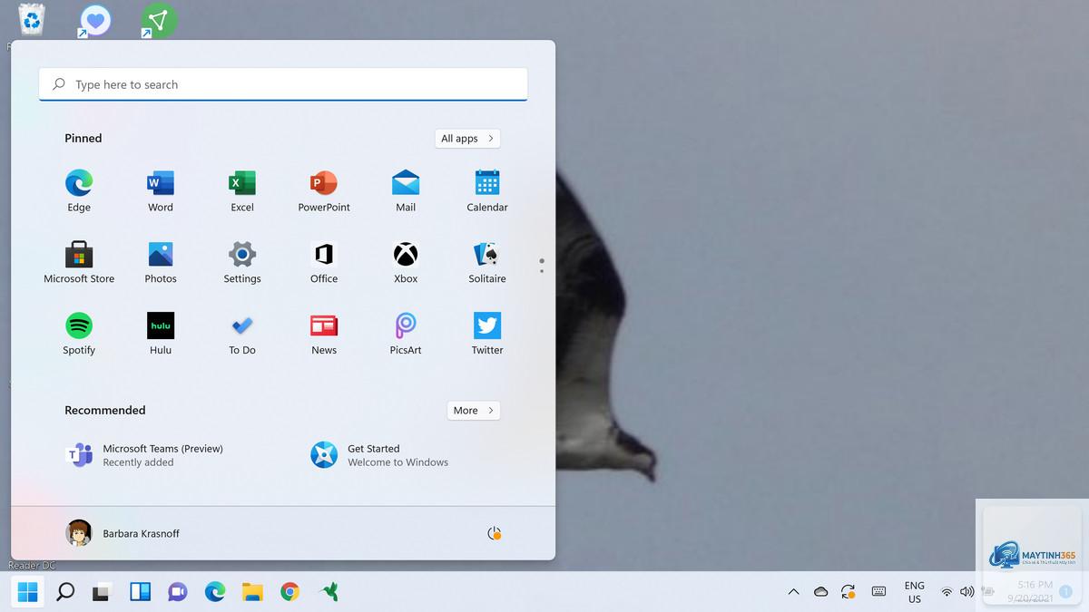Open Settings from pinned apps

tap(242, 263)
